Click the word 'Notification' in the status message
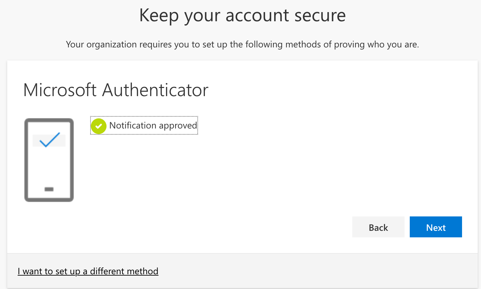The image size is (481, 289). point(133,126)
